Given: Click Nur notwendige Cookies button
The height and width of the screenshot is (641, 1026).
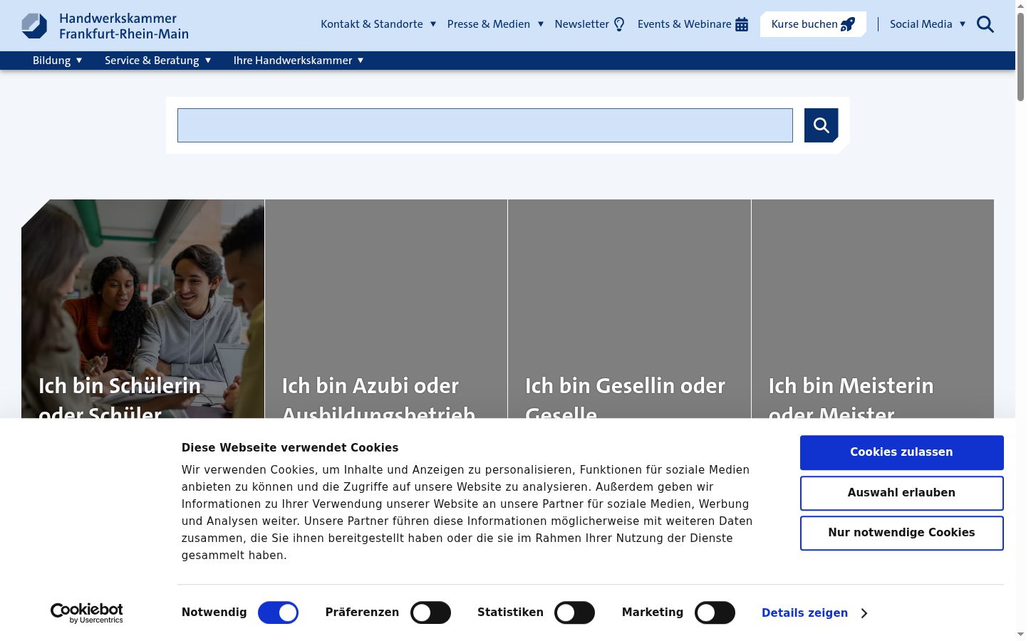Looking at the screenshot, I should coord(901,533).
